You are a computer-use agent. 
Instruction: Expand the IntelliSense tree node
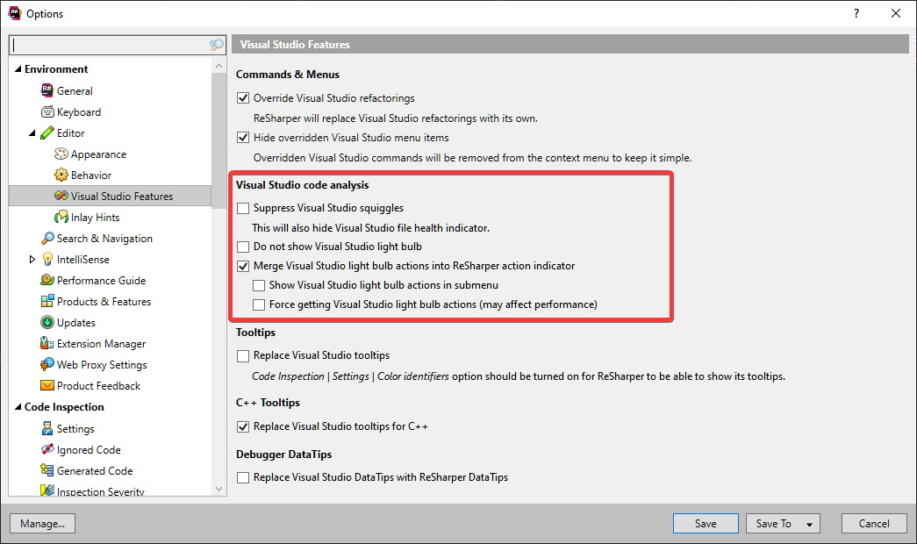(32, 259)
